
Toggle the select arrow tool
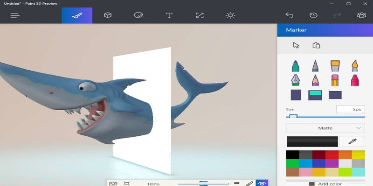(296, 45)
